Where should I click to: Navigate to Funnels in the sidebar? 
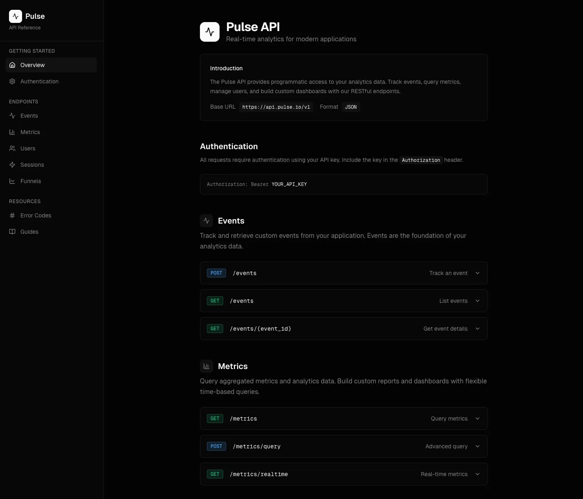coord(51,181)
